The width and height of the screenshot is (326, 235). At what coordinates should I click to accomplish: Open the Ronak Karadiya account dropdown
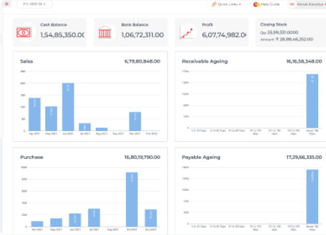tap(310, 4)
